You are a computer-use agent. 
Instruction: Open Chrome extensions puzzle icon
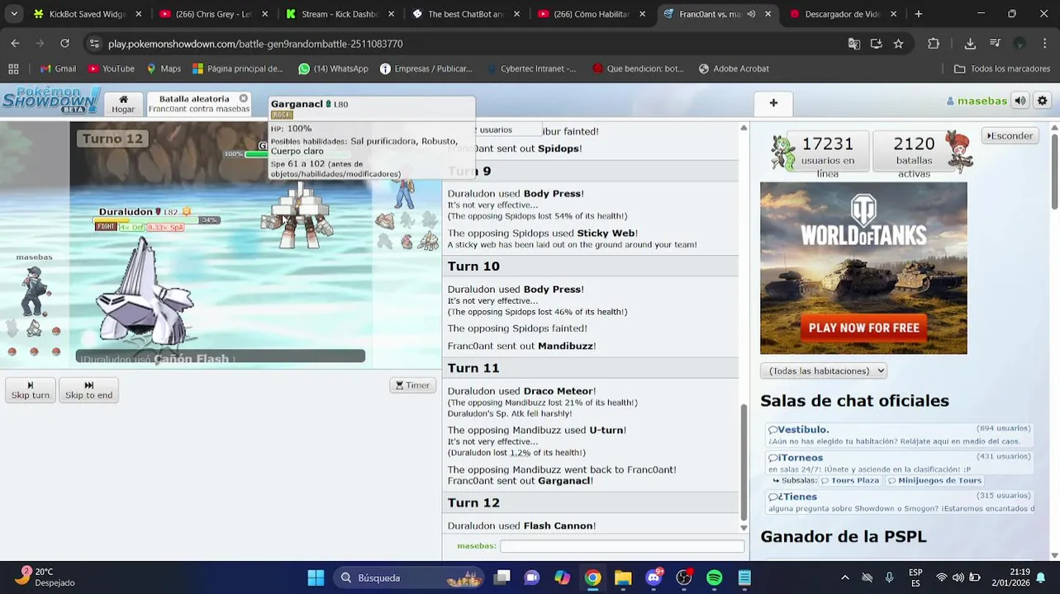[934, 44]
